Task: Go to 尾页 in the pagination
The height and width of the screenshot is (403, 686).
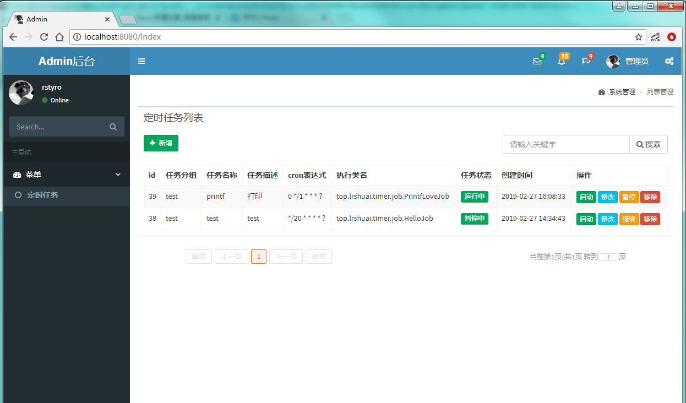Action: pyautogui.click(x=318, y=256)
